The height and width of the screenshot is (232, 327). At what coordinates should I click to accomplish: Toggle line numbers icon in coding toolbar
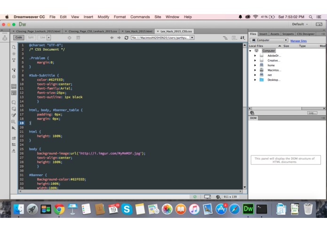(14, 86)
